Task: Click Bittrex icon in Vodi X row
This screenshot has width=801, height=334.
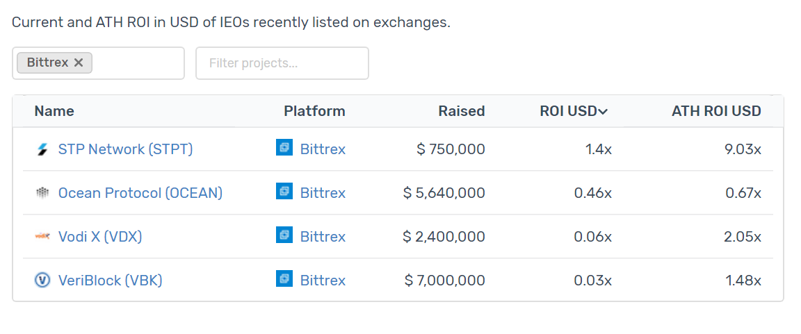Action: 284,235
